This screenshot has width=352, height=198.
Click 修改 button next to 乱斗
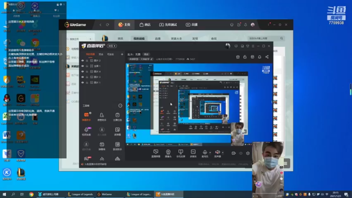pos(147,54)
